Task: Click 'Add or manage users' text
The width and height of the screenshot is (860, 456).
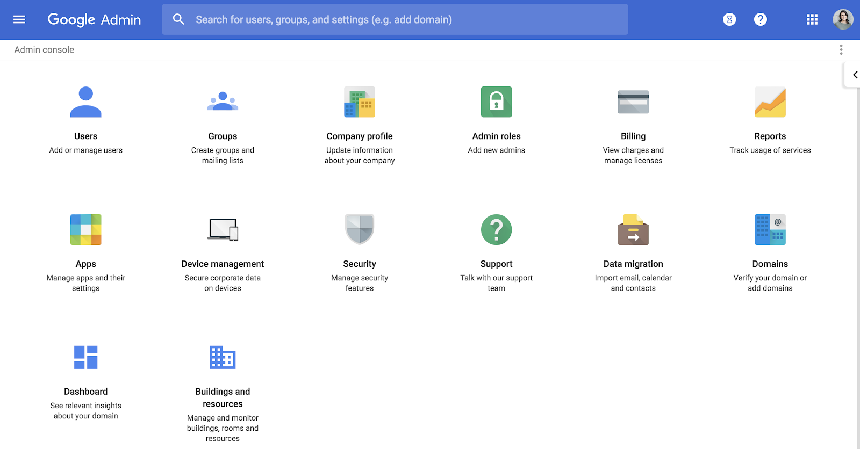Action: pyautogui.click(x=86, y=150)
